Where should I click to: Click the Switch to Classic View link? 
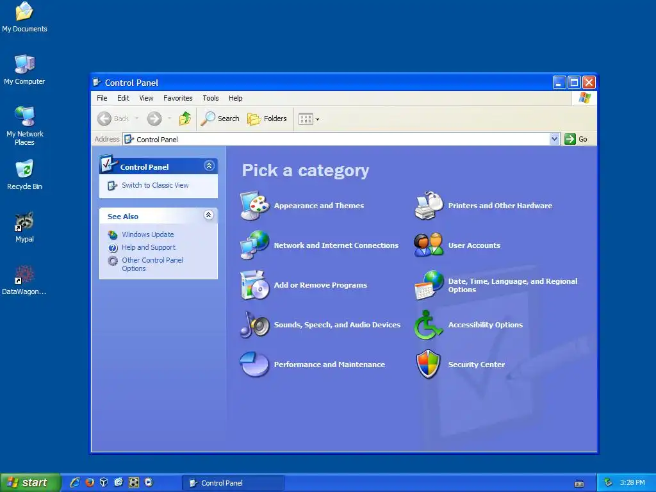click(x=155, y=185)
